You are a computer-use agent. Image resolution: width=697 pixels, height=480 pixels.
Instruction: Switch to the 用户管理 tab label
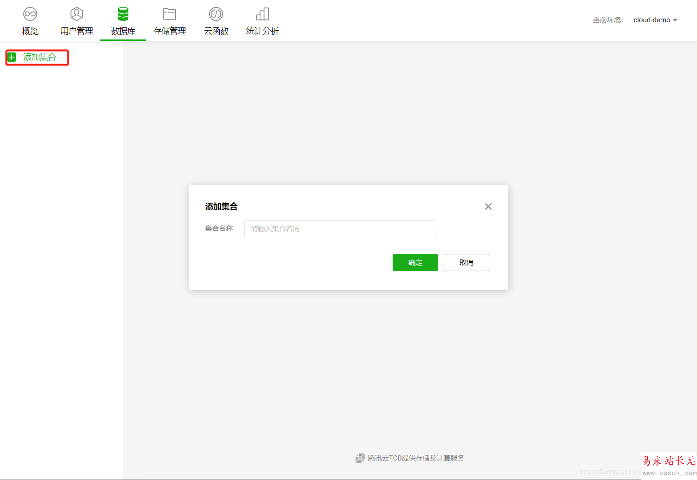(x=77, y=31)
